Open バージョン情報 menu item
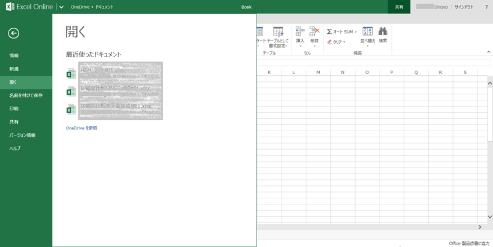This screenshot has width=493, height=247. [26, 135]
